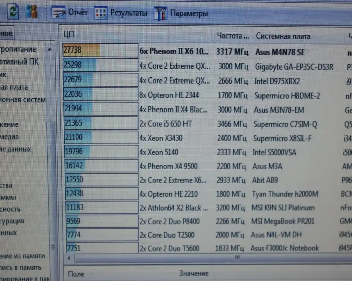
Task: Click the Поле column header
Action: click(x=76, y=274)
